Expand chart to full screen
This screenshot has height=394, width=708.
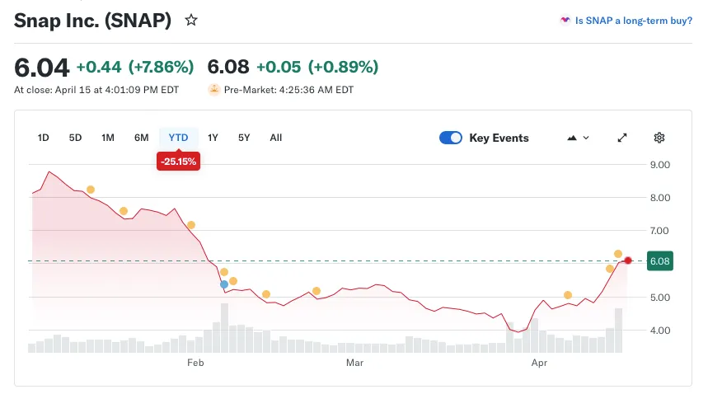pos(623,138)
